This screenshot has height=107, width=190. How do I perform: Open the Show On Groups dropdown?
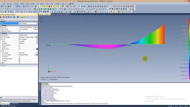click(35, 37)
